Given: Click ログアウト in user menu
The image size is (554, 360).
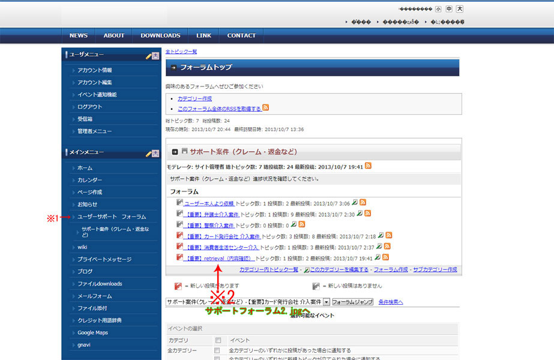Looking at the screenshot, I should click(90, 107).
